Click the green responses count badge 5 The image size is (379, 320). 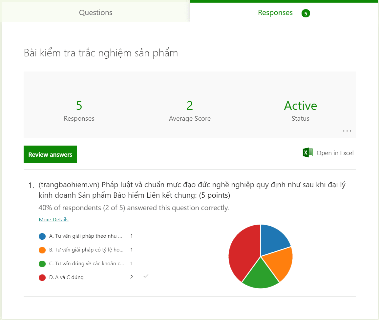[305, 13]
